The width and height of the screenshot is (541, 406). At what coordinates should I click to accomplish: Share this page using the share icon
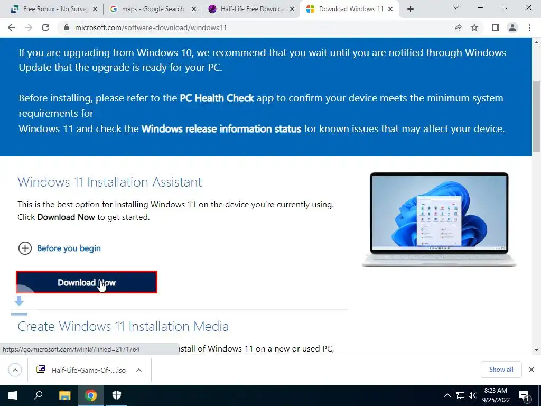458,27
